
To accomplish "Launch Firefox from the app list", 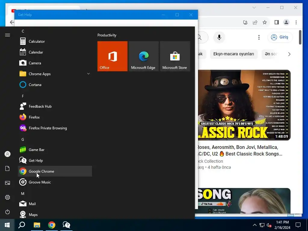I will 55,117.
